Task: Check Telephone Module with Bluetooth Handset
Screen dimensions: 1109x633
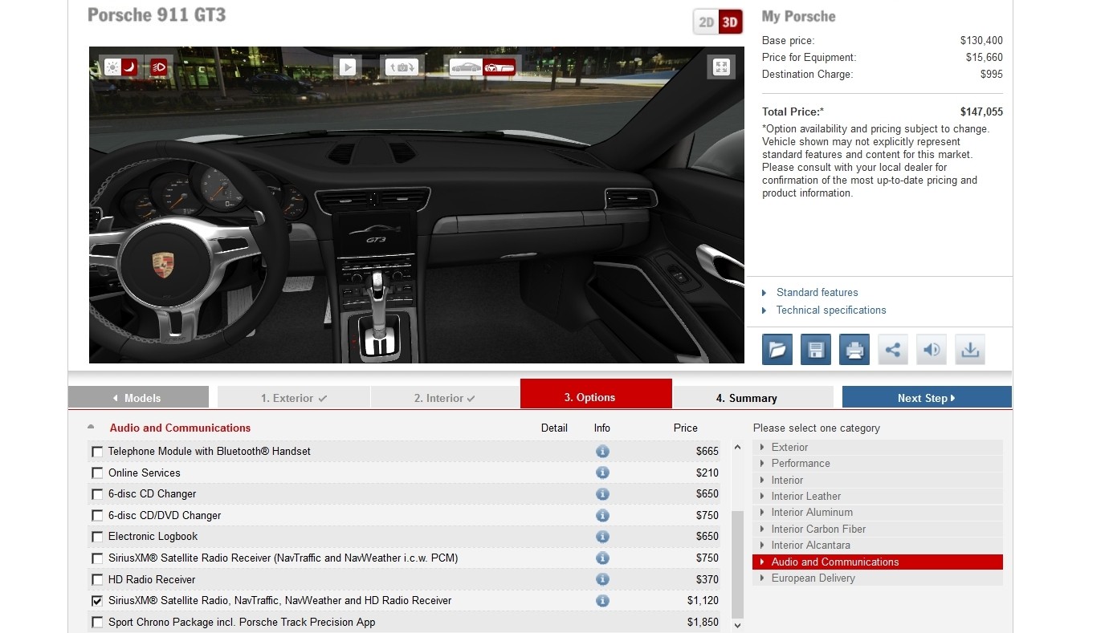Action: (97, 452)
